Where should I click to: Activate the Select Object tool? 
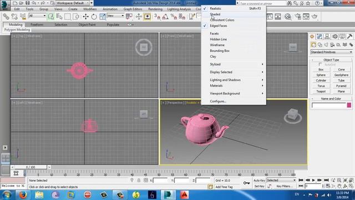pyautogui.click(x=50, y=17)
